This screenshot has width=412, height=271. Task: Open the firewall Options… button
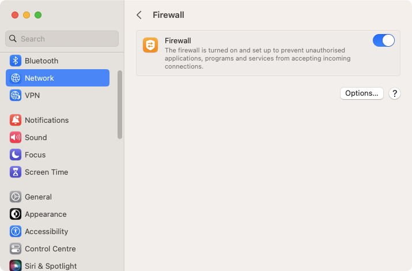(x=361, y=93)
